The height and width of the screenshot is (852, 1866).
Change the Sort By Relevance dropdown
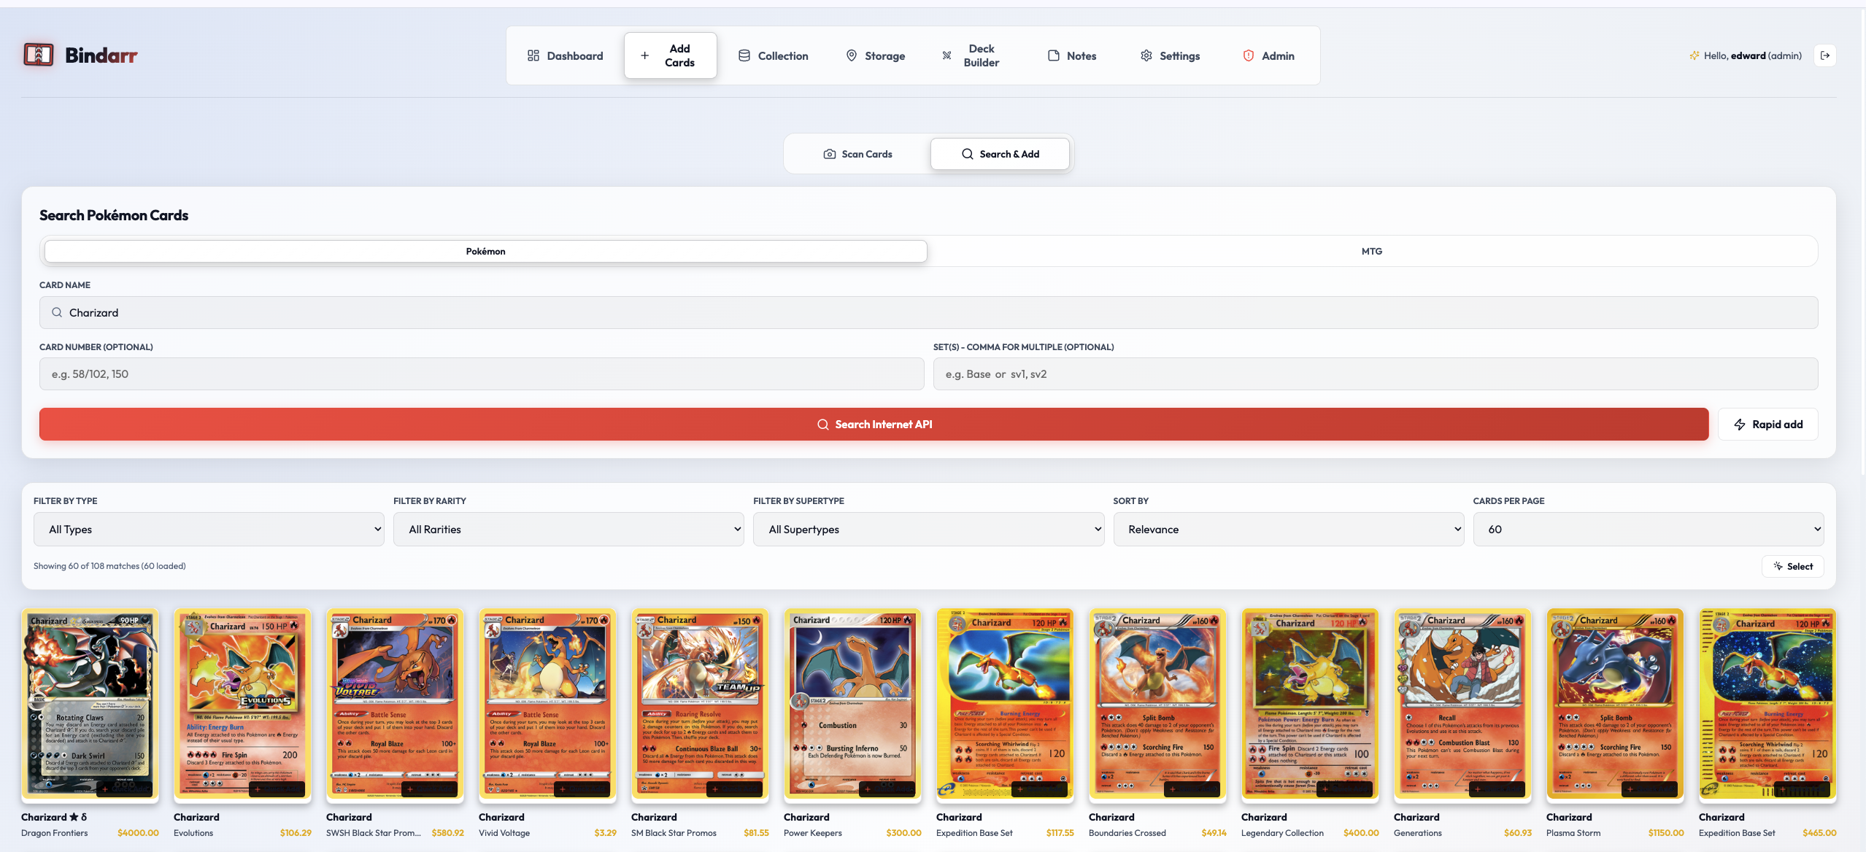click(1288, 529)
